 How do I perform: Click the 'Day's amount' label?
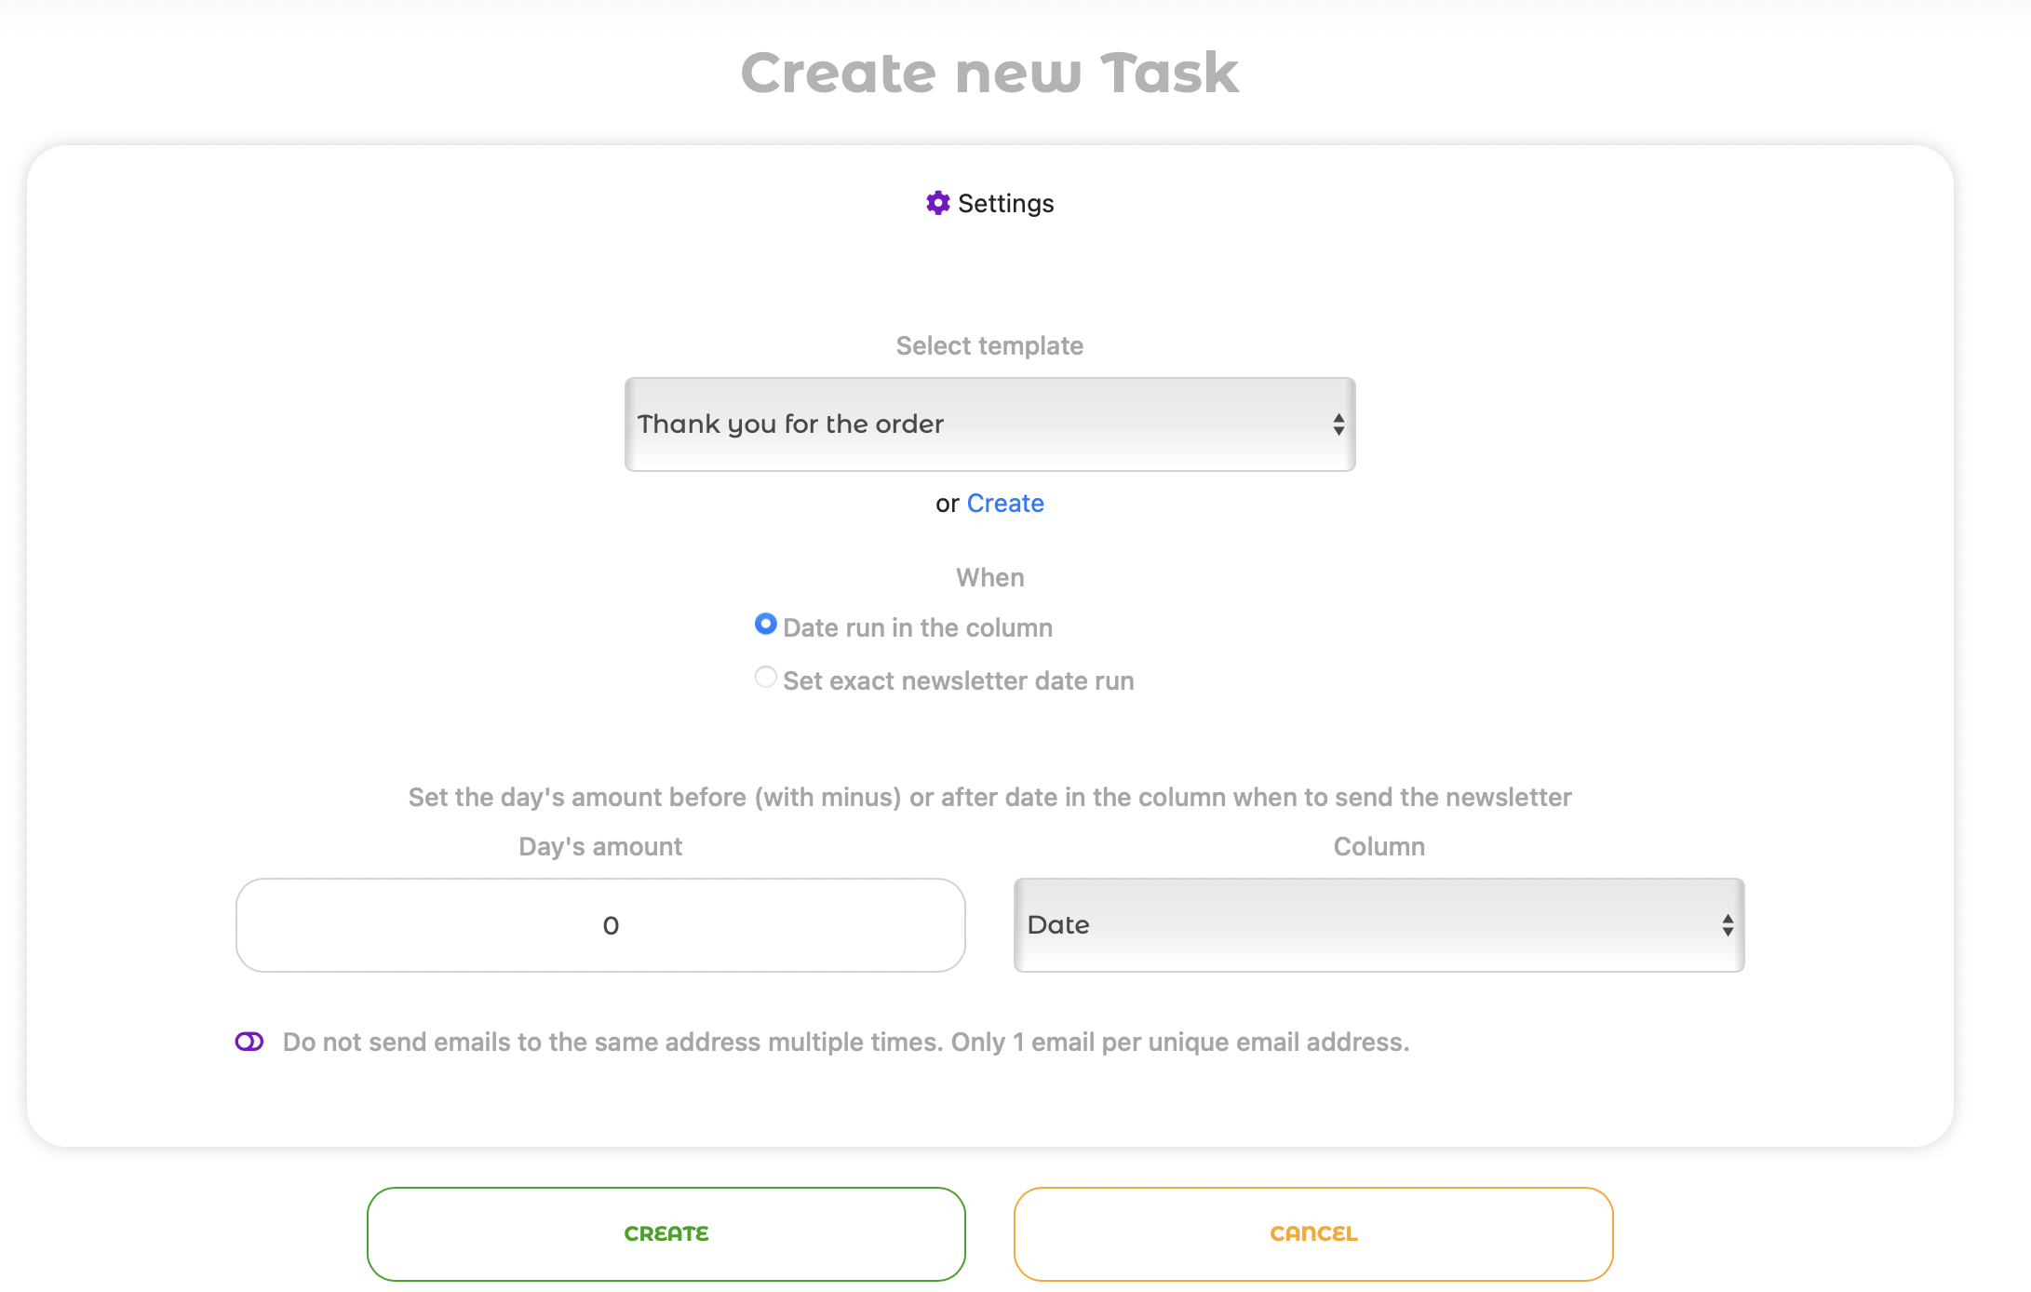coord(600,847)
